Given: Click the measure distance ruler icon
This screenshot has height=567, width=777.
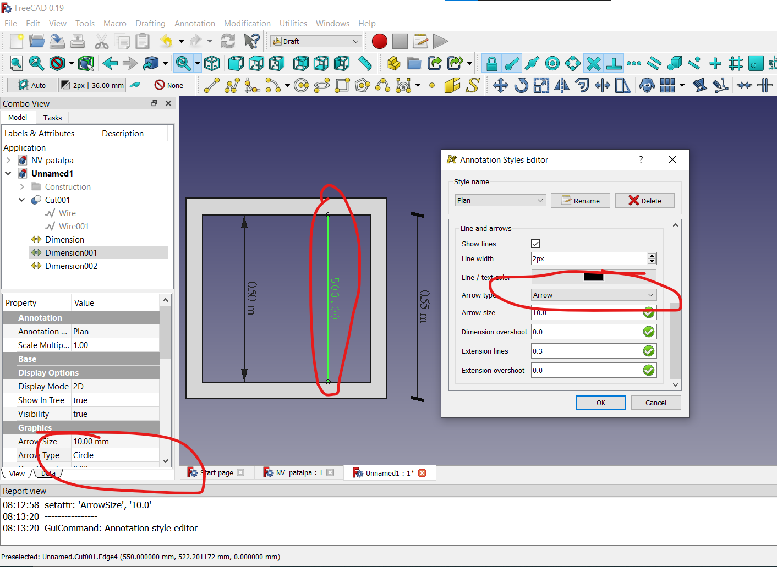Looking at the screenshot, I should tap(365, 63).
